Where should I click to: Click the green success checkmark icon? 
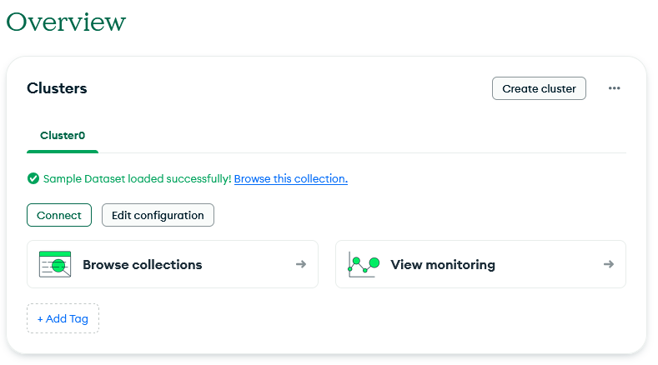point(33,178)
